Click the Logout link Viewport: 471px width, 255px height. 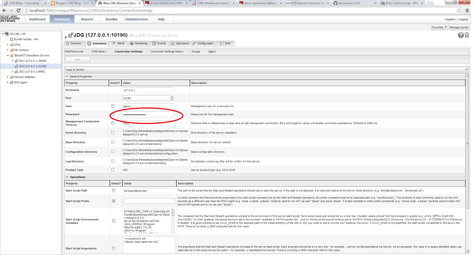463,19
